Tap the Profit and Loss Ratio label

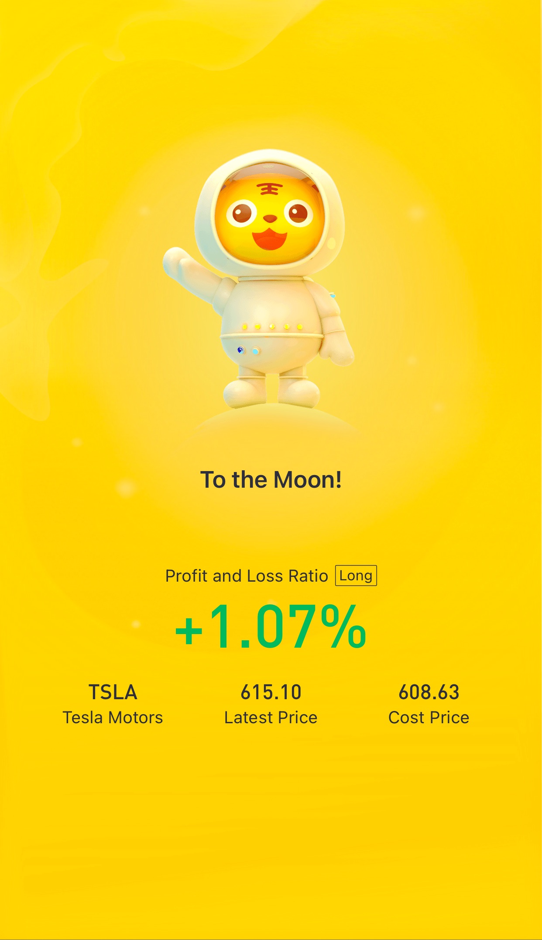[247, 576]
